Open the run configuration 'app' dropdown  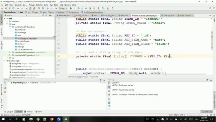(x=63, y=8)
